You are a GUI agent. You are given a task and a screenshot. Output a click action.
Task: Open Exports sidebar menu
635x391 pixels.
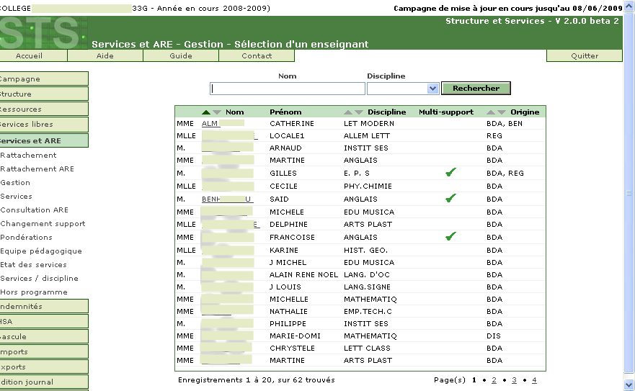point(44,367)
